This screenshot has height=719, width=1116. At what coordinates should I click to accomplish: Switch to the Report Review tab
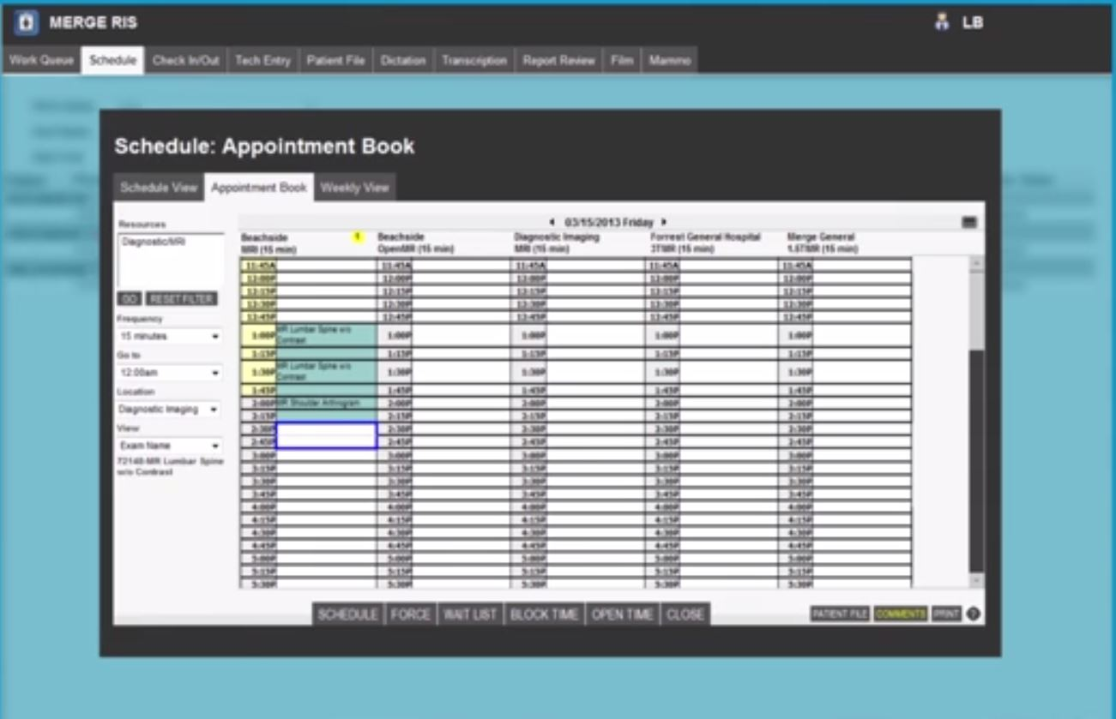click(x=558, y=61)
